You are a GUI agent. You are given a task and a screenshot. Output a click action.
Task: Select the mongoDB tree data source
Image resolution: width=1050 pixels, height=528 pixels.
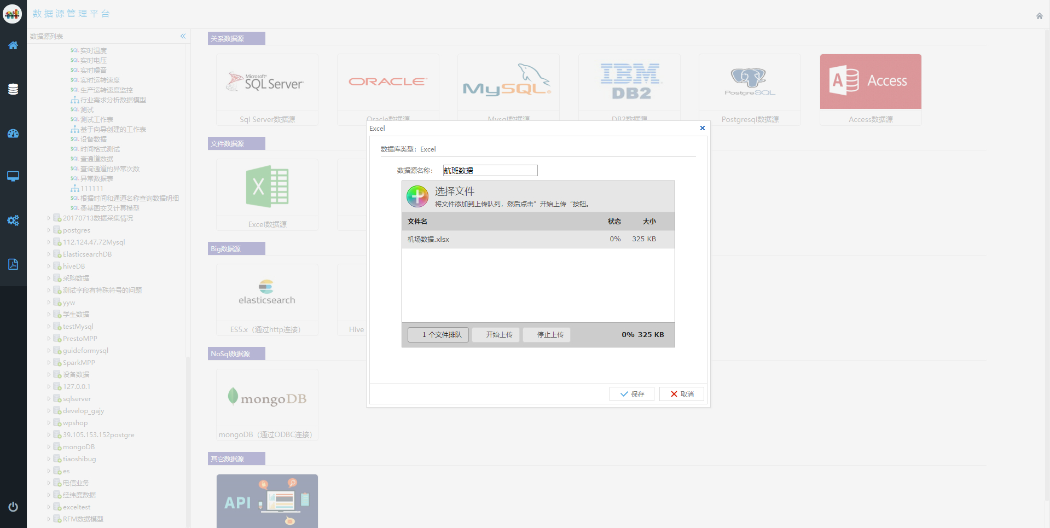pyautogui.click(x=78, y=447)
